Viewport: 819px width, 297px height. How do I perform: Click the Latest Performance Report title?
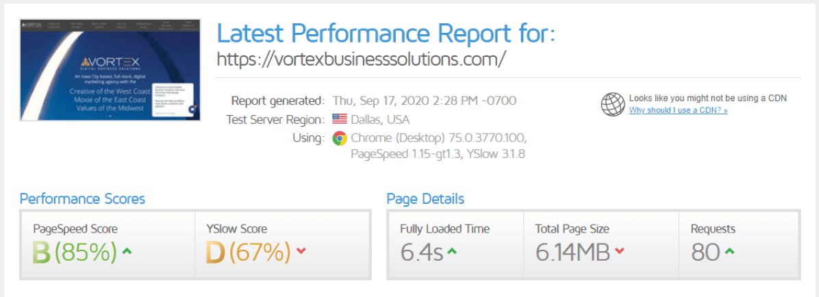click(386, 34)
